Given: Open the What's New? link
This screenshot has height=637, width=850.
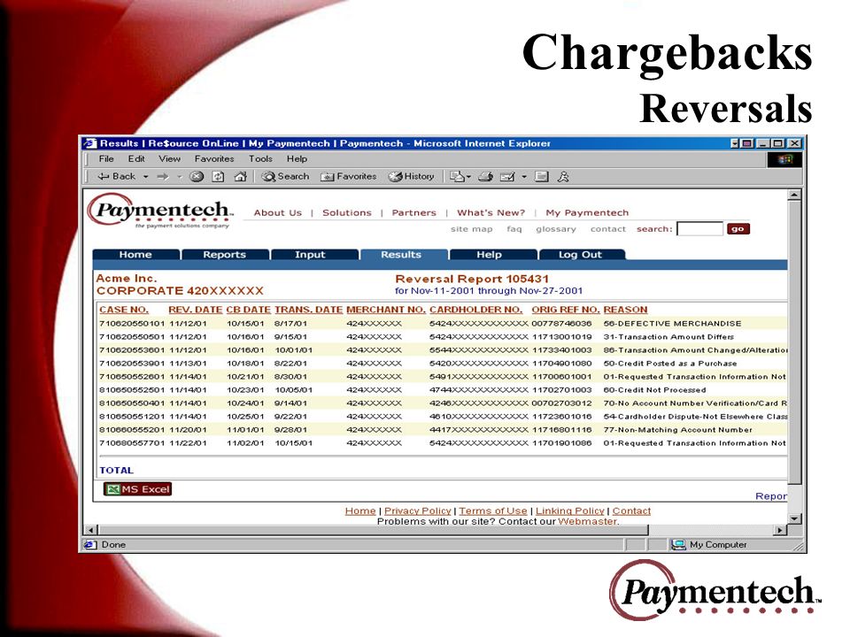Looking at the screenshot, I should (x=491, y=212).
